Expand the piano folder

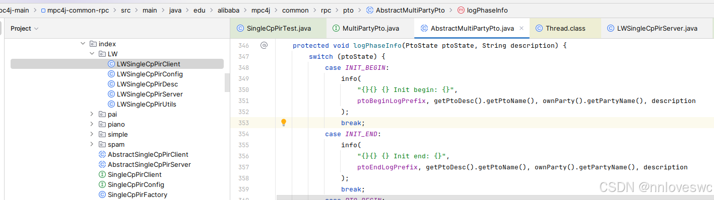point(92,124)
